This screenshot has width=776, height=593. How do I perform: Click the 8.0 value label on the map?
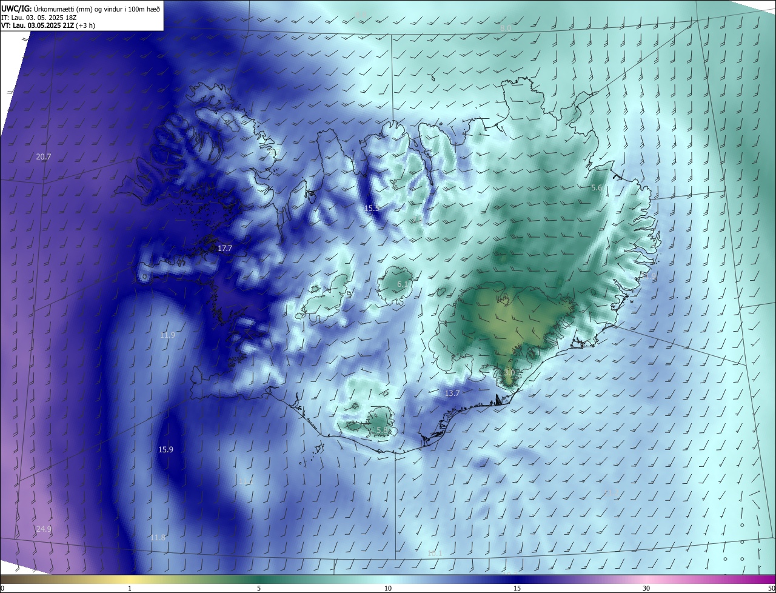pos(506,28)
